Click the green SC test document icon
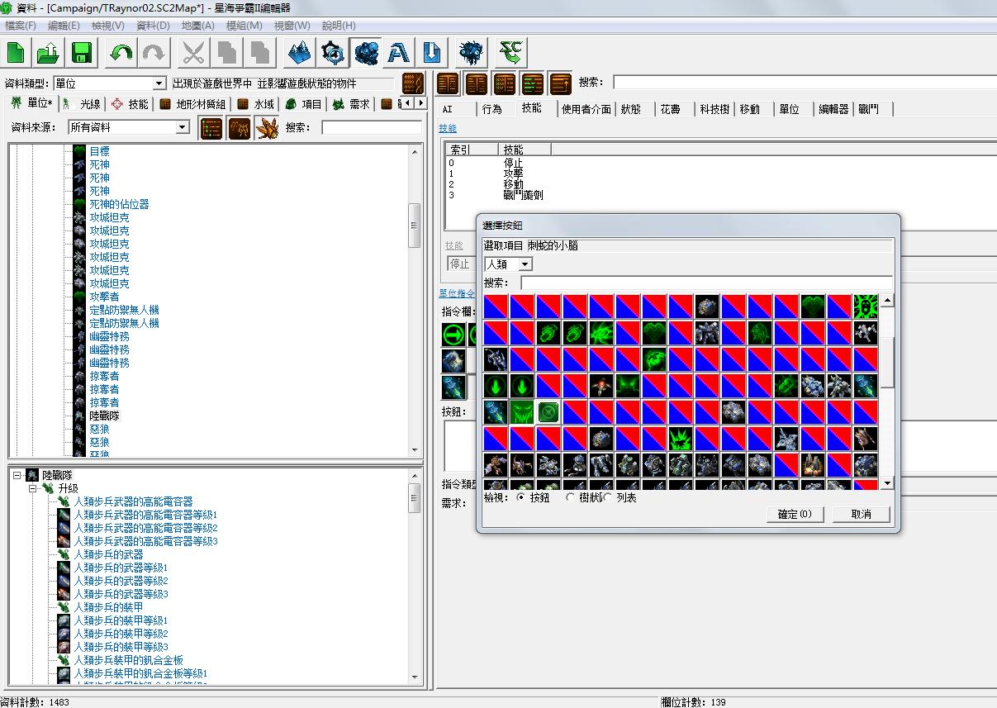Viewport: 997px width, 708px height. click(512, 54)
